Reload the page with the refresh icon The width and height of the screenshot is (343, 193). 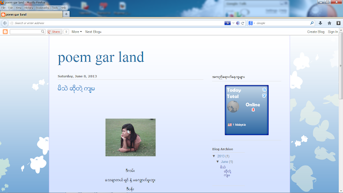pyautogui.click(x=243, y=23)
